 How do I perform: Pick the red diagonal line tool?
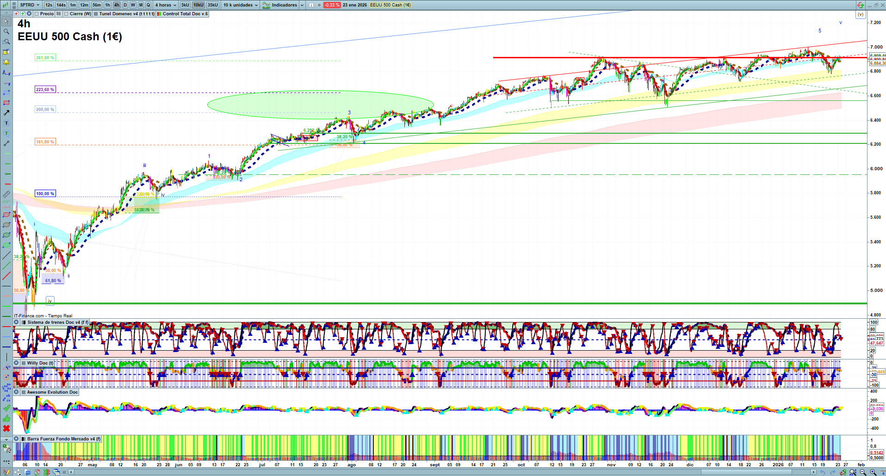6,276
